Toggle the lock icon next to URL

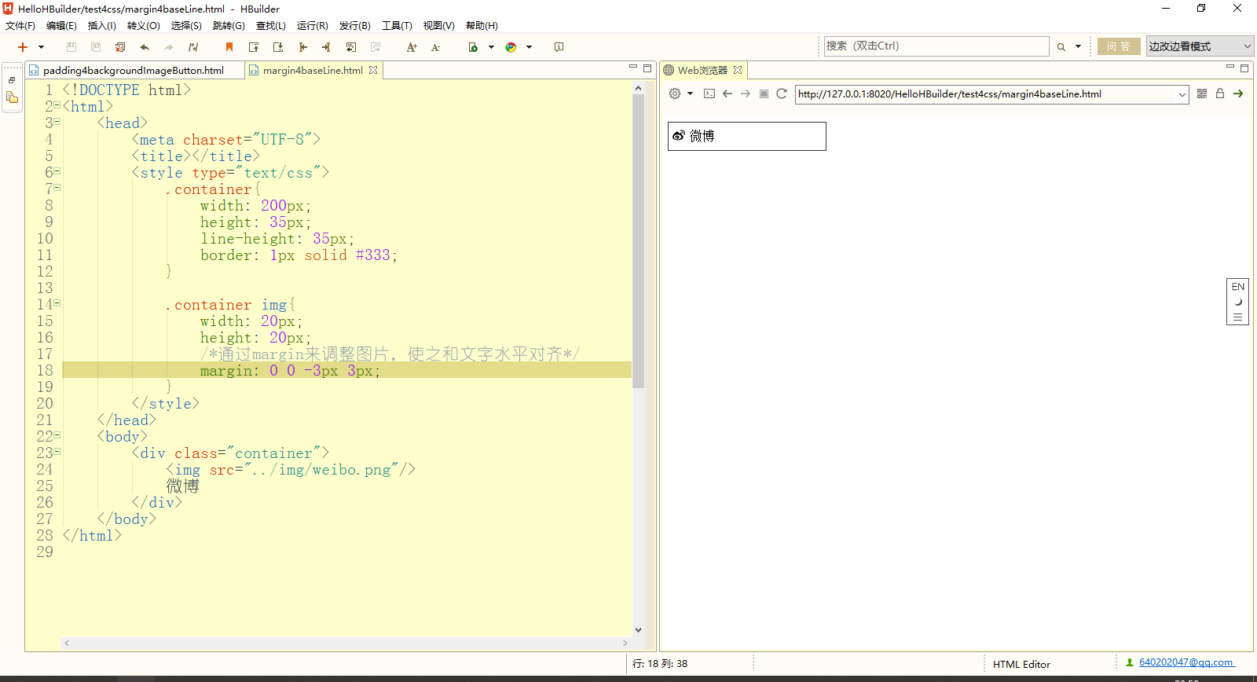point(1220,93)
